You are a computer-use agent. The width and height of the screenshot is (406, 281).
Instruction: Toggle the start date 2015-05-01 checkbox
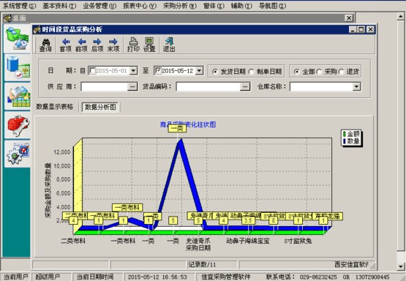92,70
